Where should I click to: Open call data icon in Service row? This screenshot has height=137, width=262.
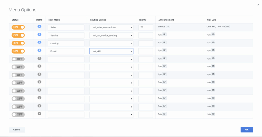(x=213, y=34)
